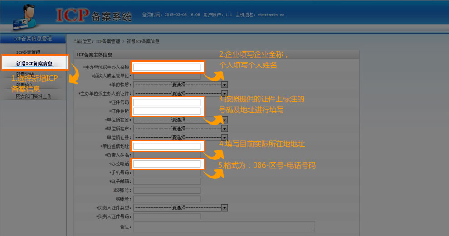Viewport: 449px width, 236px height.
Task: Focus the QQ账号 input field
Action: pos(167,199)
